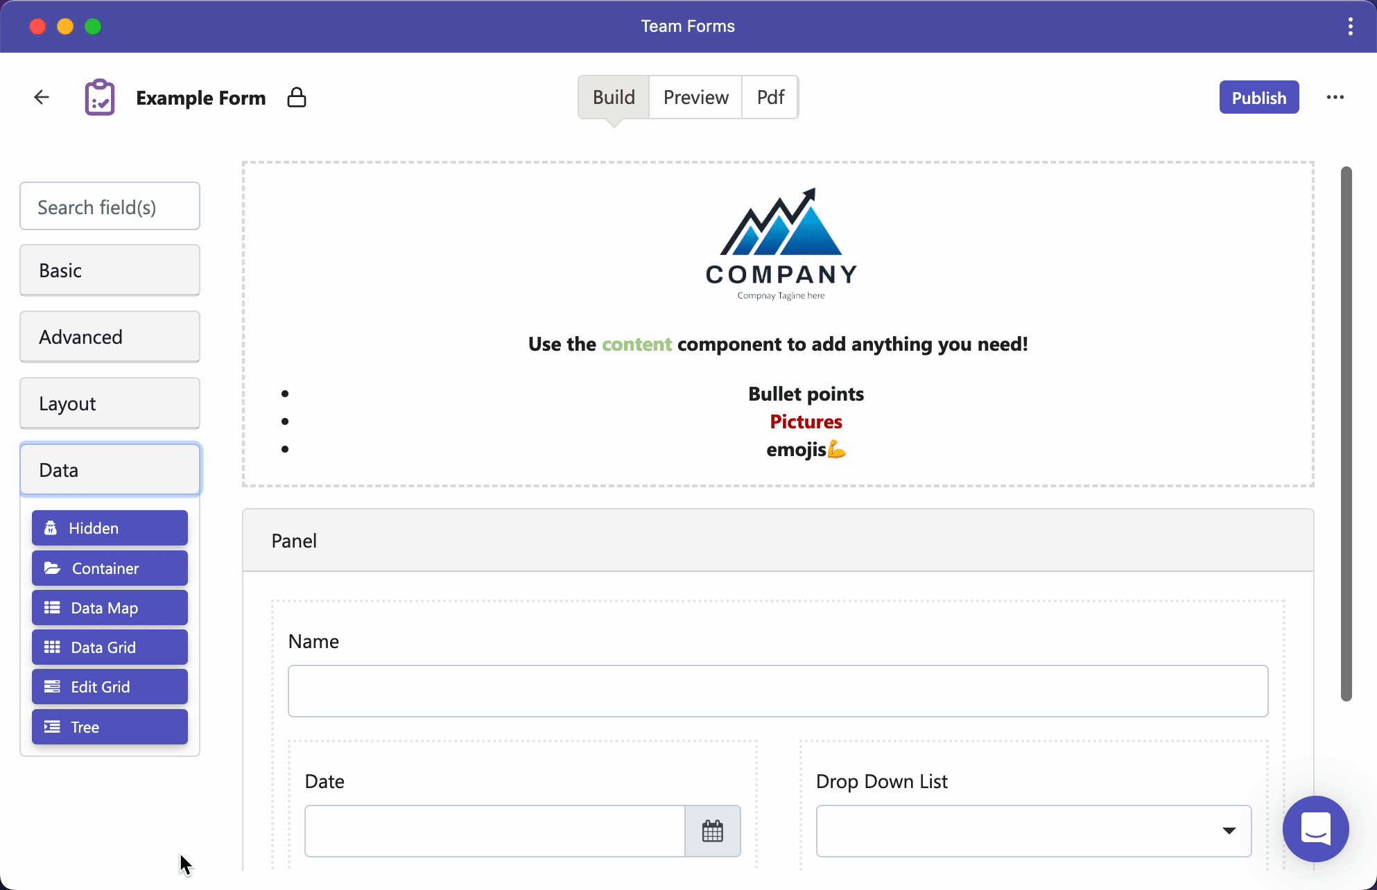This screenshot has height=890, width=1377.
Task: Open the chat support bubble
Action: (x=1315, y=828)
